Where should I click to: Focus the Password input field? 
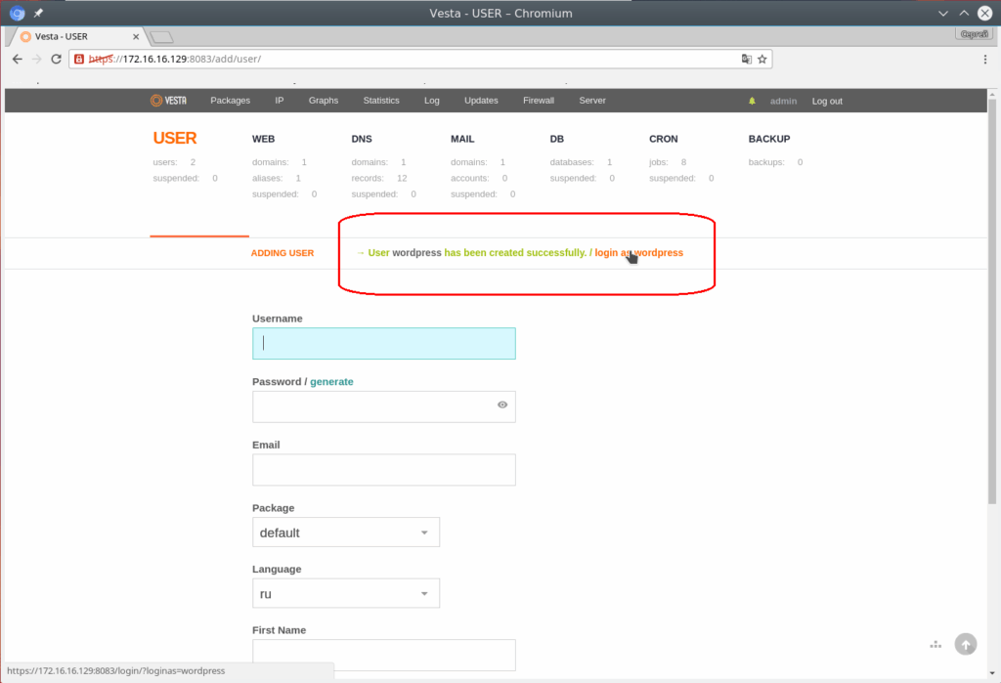point(383,406)
